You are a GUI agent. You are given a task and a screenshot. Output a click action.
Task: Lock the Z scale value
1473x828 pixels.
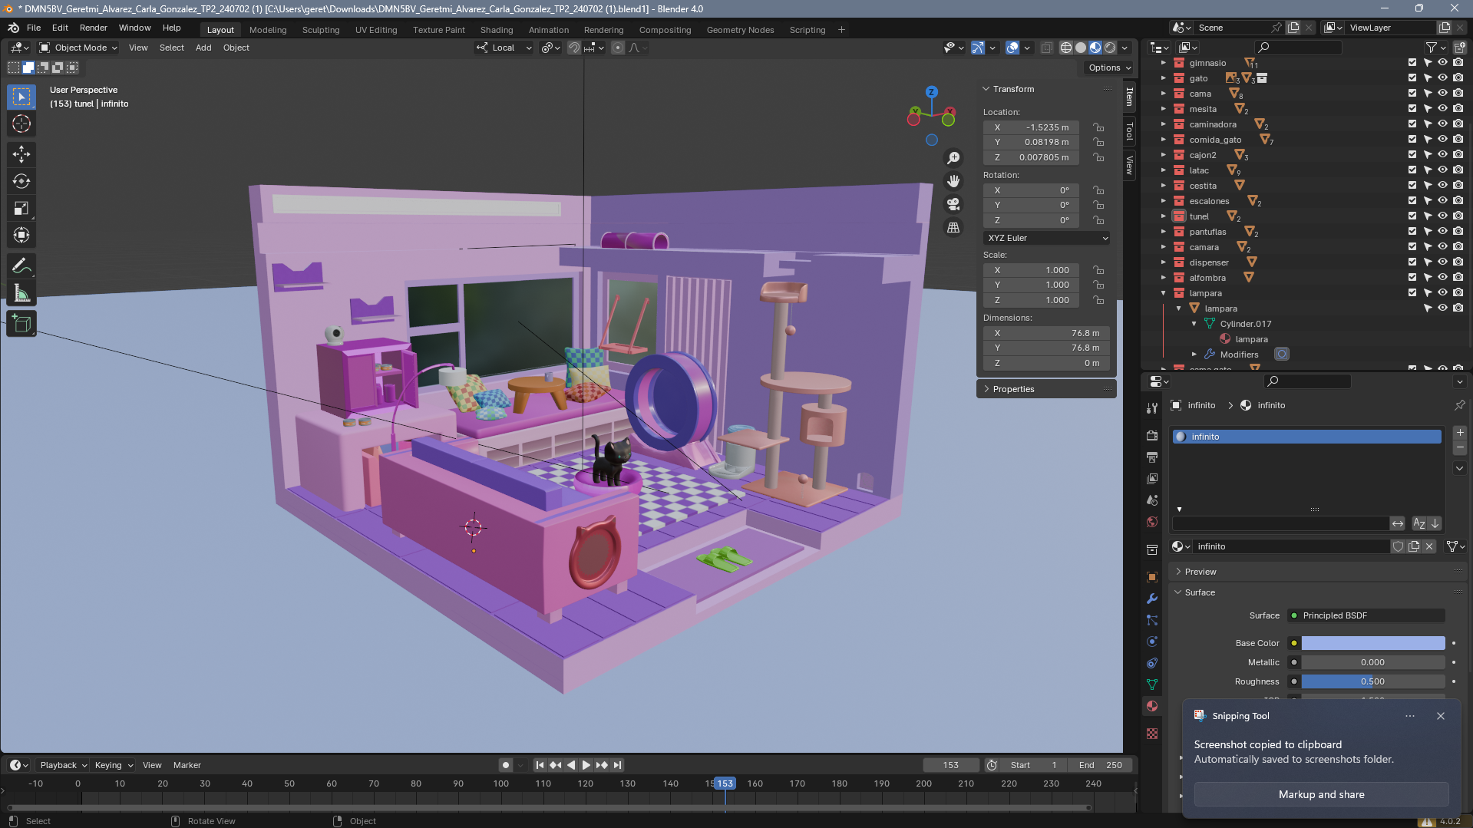(1098, 300)
